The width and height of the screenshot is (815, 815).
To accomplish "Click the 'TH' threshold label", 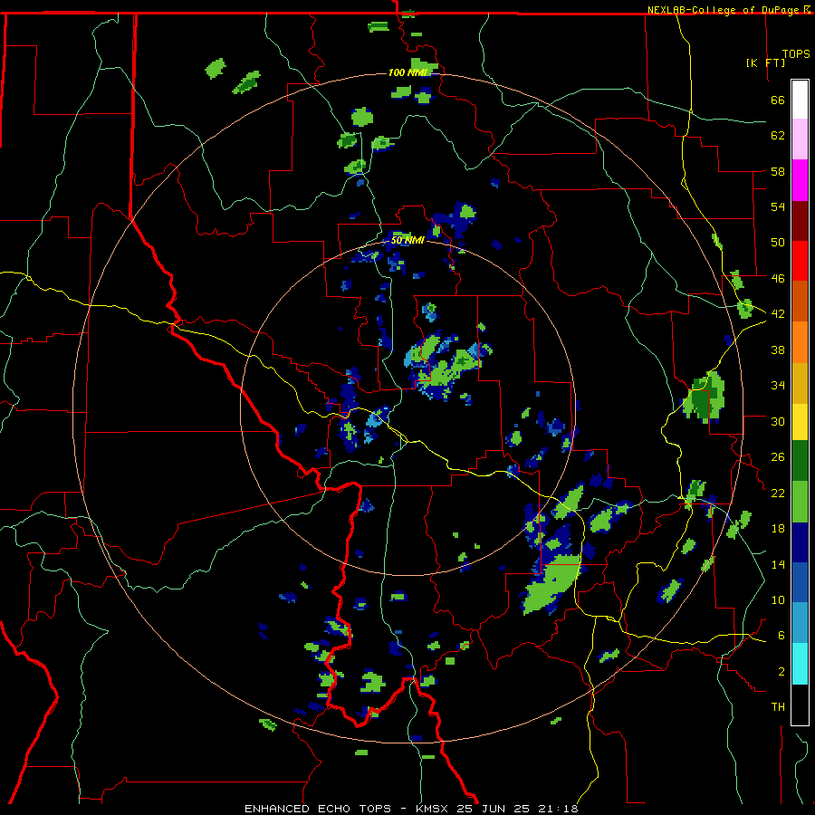I will 778,707.
